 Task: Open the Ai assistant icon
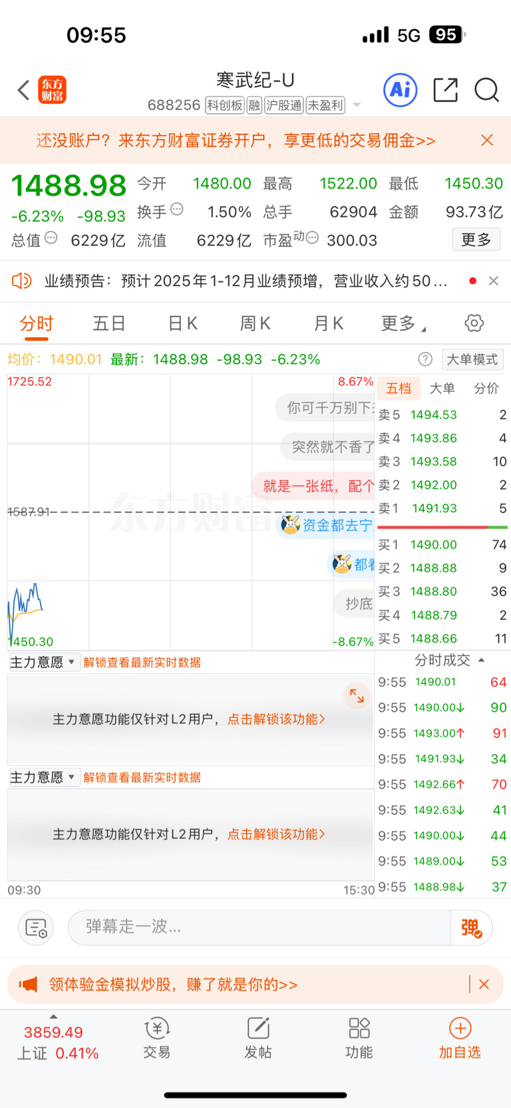[x=401, y=90]
